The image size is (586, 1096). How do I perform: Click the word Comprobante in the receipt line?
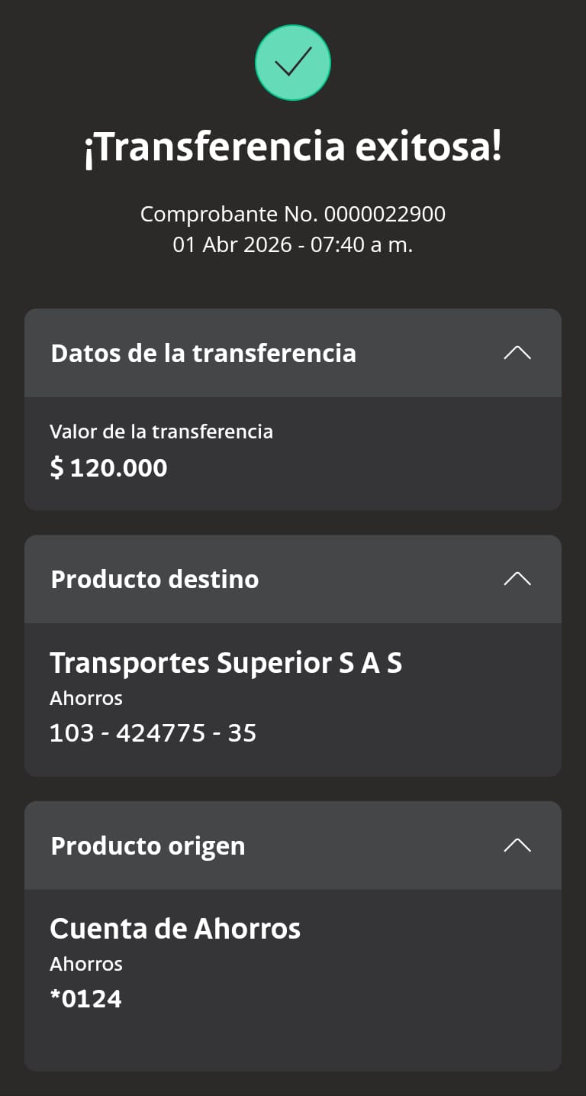tap(192, 214)
